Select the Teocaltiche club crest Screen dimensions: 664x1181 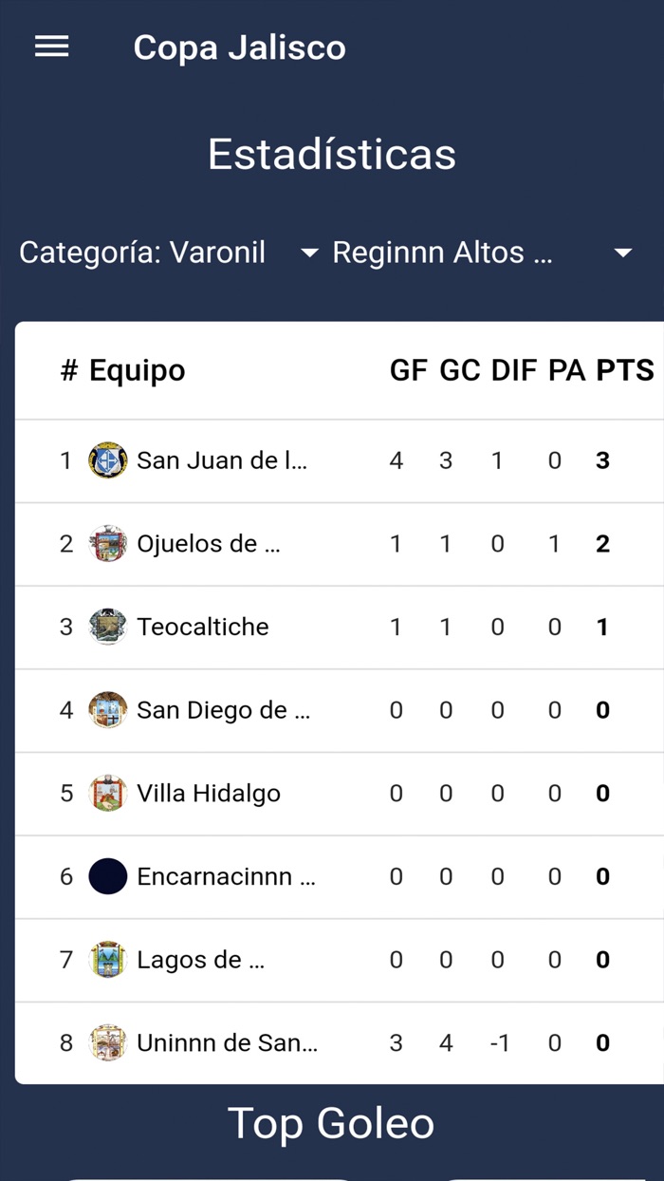tap(107, 627)
